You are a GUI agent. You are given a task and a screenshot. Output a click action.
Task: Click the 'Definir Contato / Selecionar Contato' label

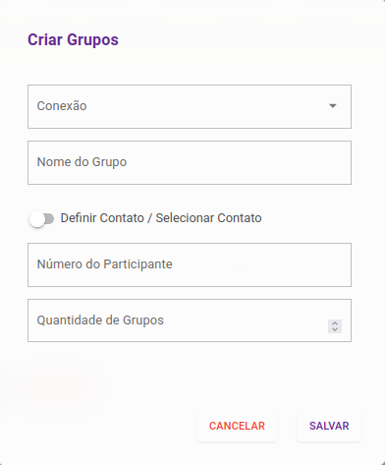(161, 218)
